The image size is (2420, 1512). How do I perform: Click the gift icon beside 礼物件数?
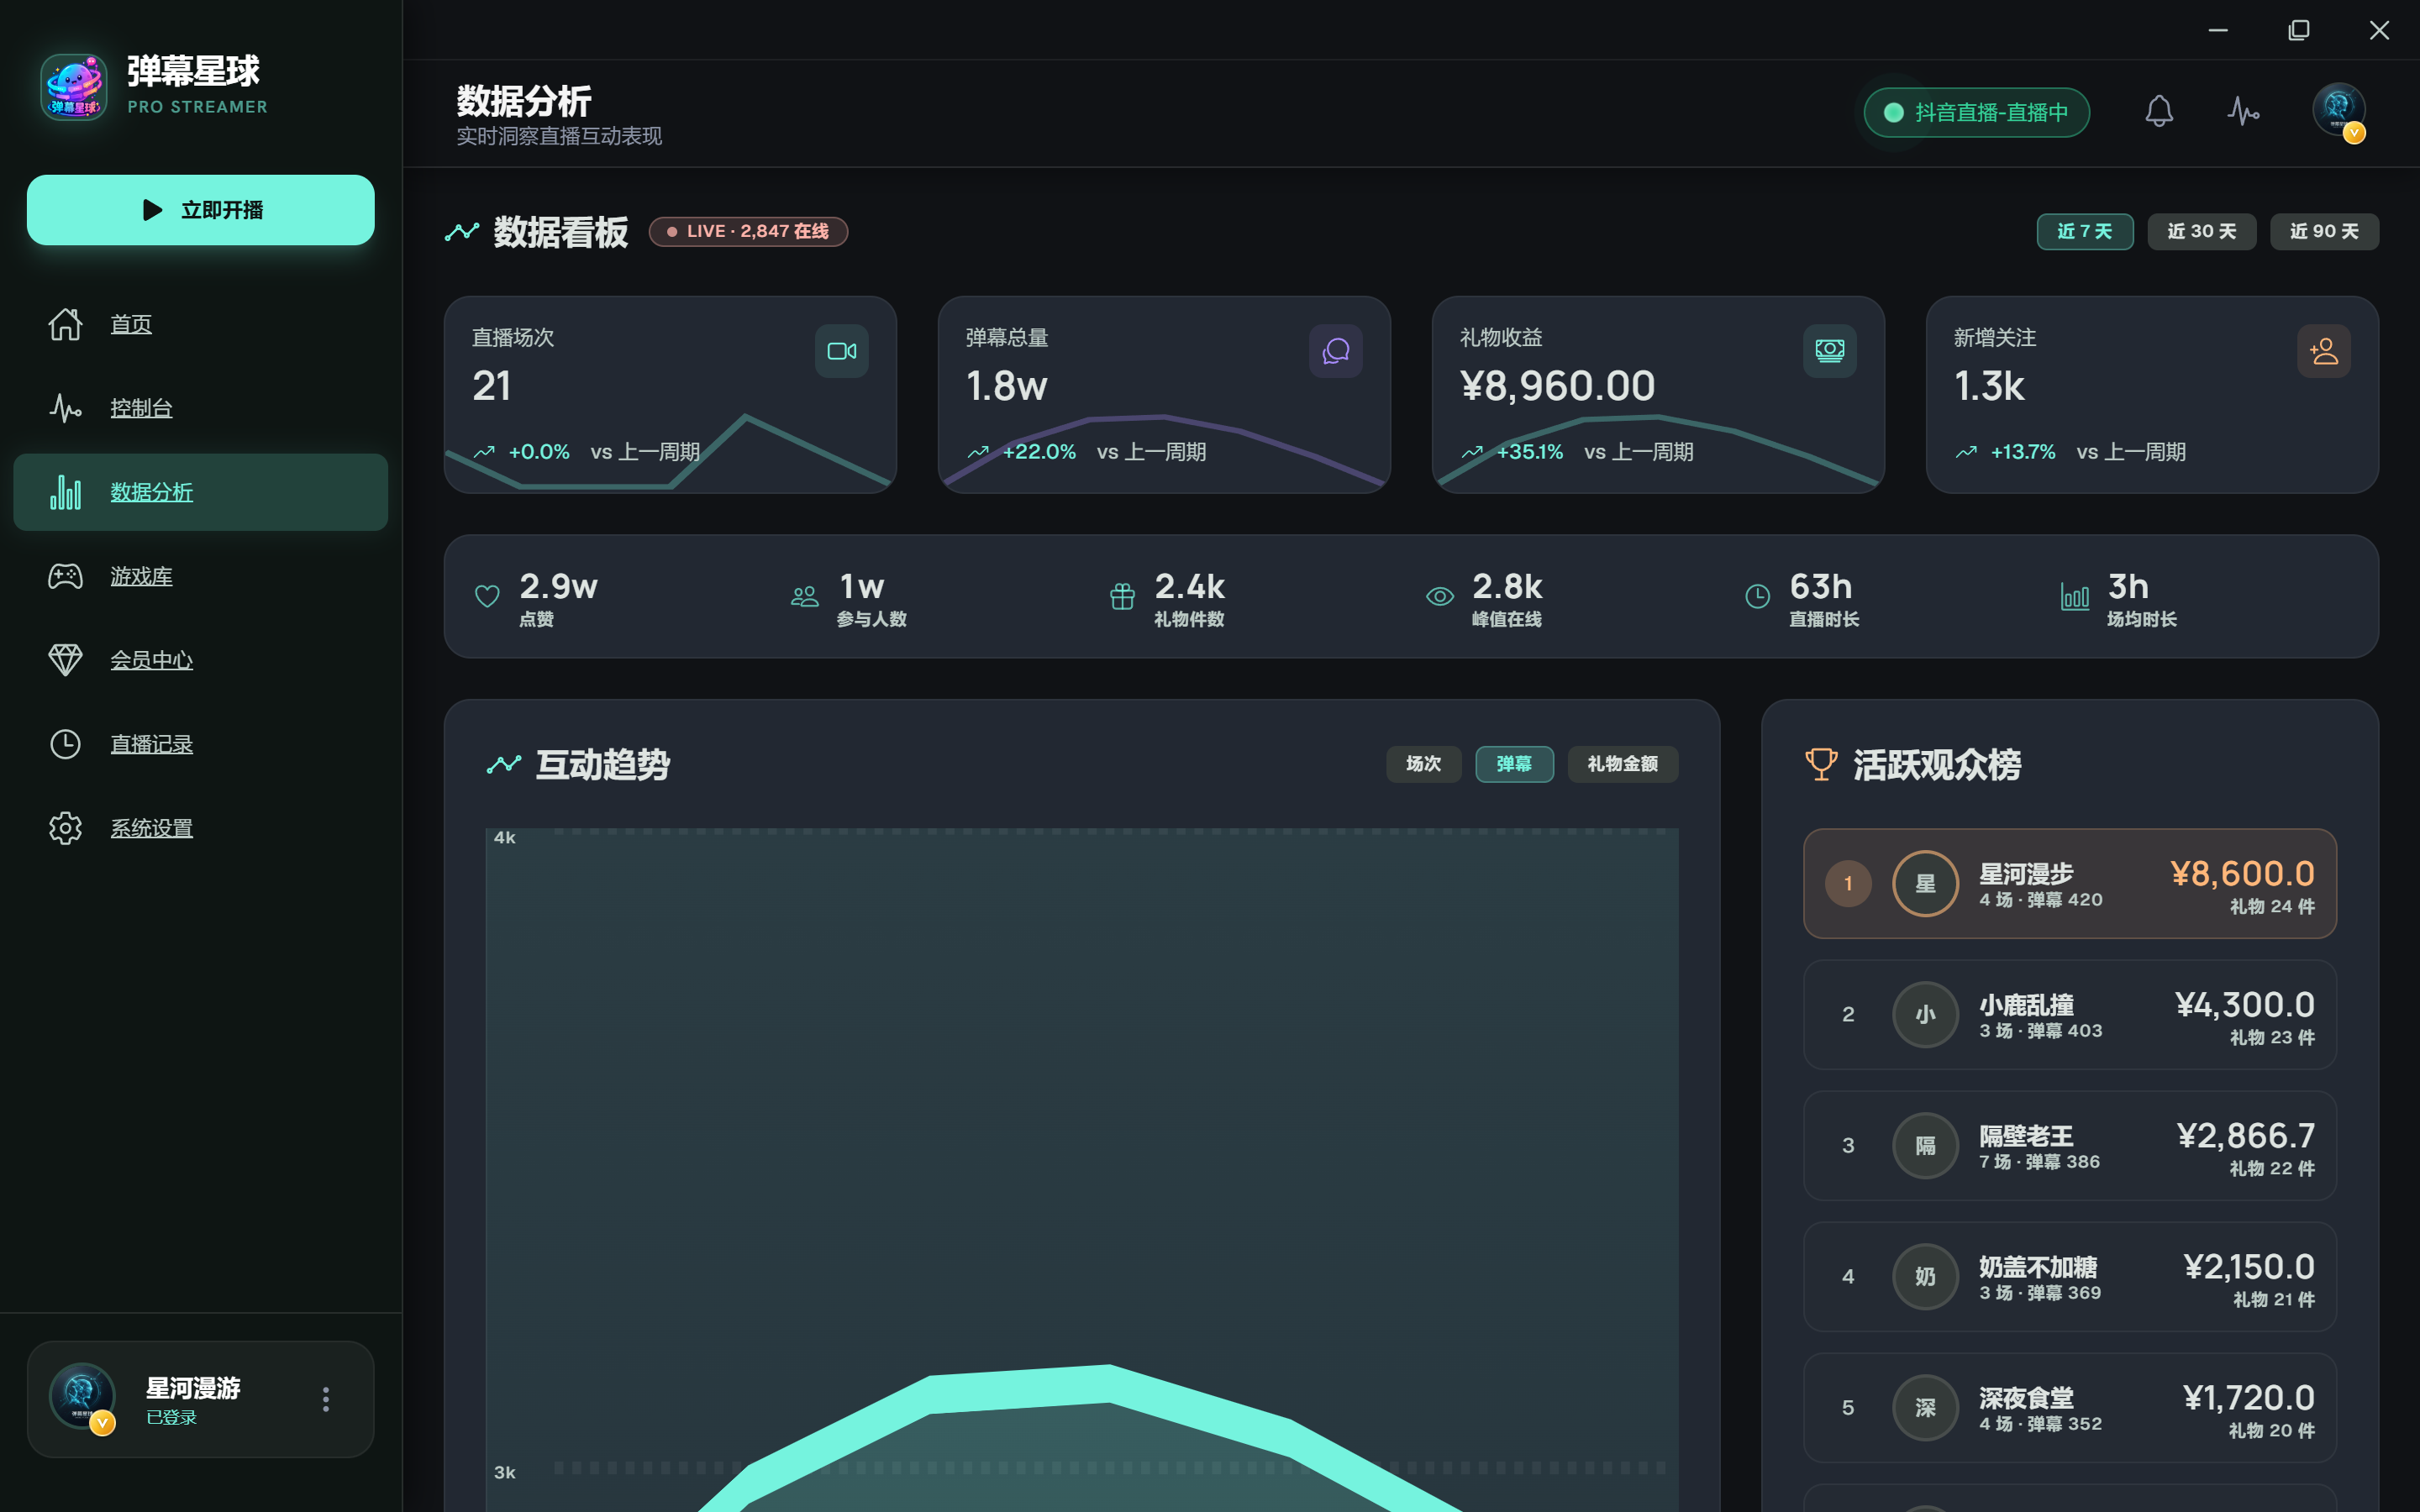[x=1122, y=597]
